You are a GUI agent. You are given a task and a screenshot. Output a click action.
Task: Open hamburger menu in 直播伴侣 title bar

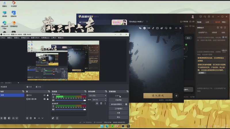[213, 17]
